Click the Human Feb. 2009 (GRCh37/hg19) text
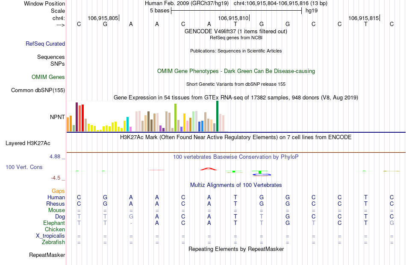 (x=187, y=3)
